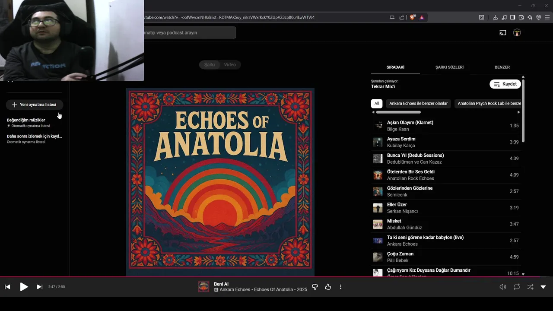
Task: Play Çağırıyom Kız Duysana Dağlar Dumandır
Action: pyautogui.click(x=446, y=271)
